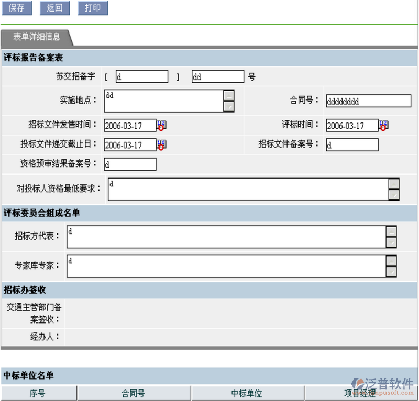Click the 返回 button
This screenshot has height=401, width=419.
tap(54, 8)
